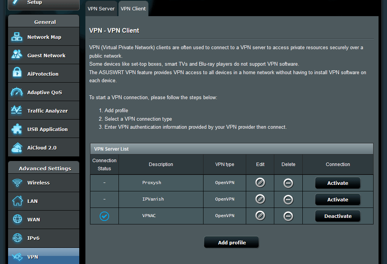Screen dimensions: 387x264
Task: Click the General section header
Action: (x=44, y=22)
